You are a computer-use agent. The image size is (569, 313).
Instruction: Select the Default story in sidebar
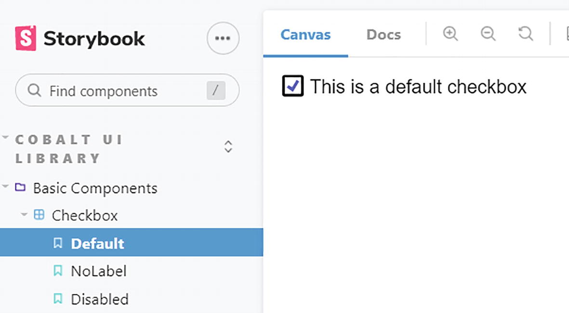97,243
